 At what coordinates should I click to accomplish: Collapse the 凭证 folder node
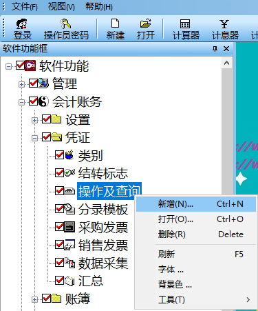click(x=34, y=138)
